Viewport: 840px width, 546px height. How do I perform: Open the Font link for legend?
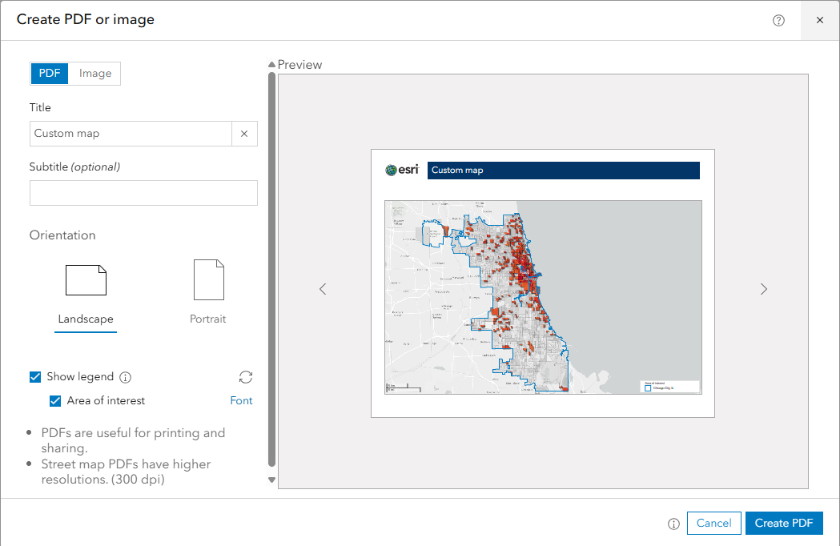point(241,401)
